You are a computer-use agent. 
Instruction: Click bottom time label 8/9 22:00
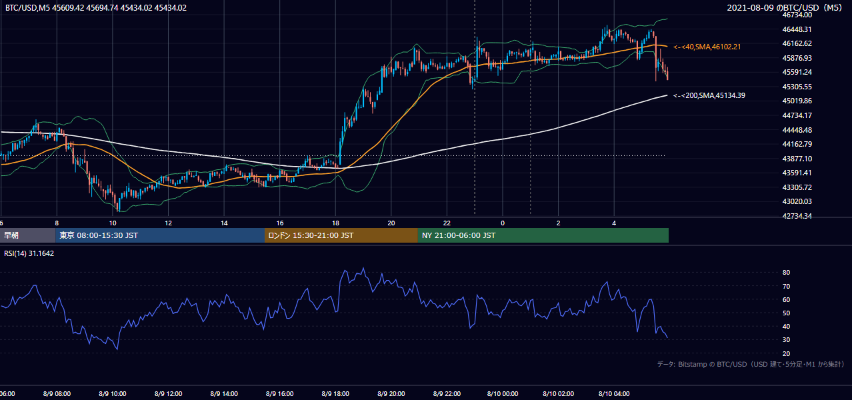pyautogui.click(x=447, y=394)
